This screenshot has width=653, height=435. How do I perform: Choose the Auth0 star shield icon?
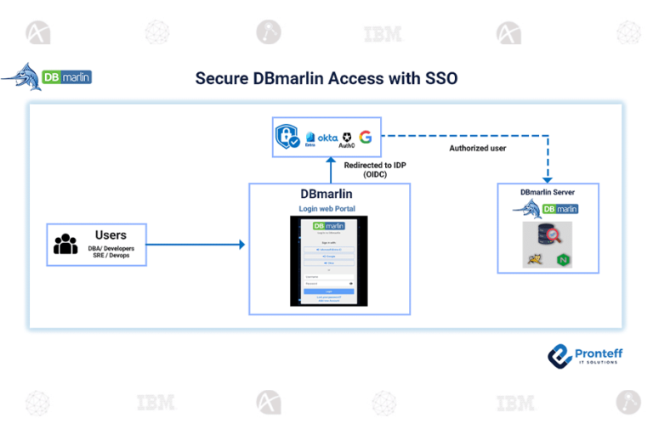(347, 138)
